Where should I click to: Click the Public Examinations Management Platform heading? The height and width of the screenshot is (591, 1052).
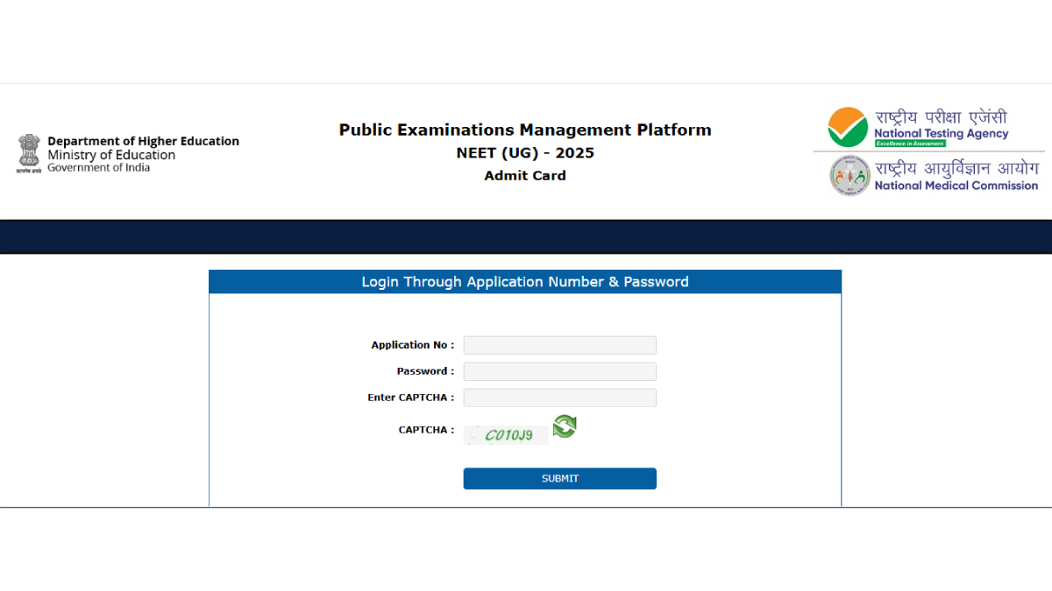(x=525, y=130)
